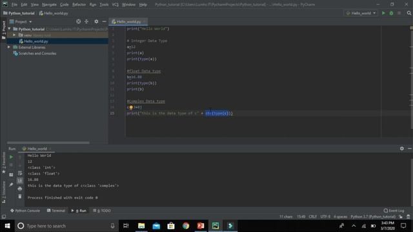Click the read-only lock icon in status bar
This screenshot has width=413, height=232.
click(x=401, y=217)
